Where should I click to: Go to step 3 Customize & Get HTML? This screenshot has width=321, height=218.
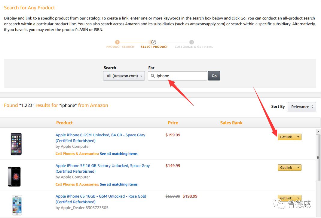point(194,44)
